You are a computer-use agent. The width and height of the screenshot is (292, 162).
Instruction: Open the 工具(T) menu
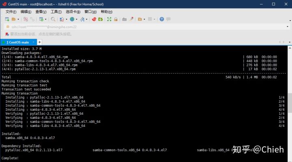(56, 12)
